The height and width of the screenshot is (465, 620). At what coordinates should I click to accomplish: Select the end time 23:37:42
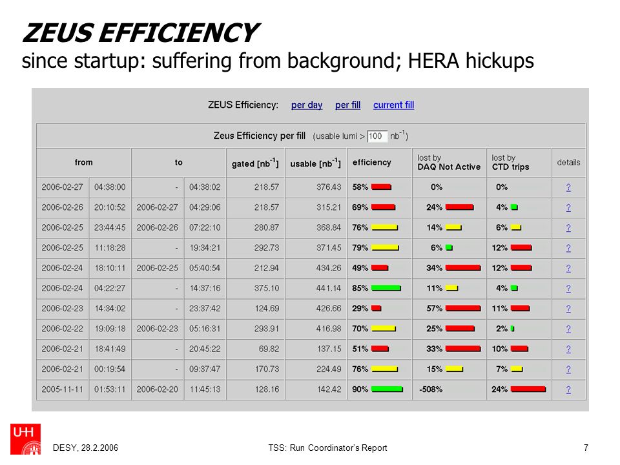coord(205,309)
